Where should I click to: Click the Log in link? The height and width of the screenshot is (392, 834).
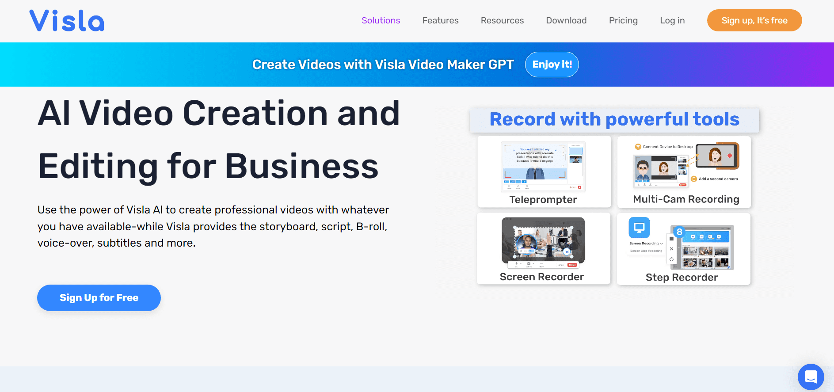click(672, 20)
